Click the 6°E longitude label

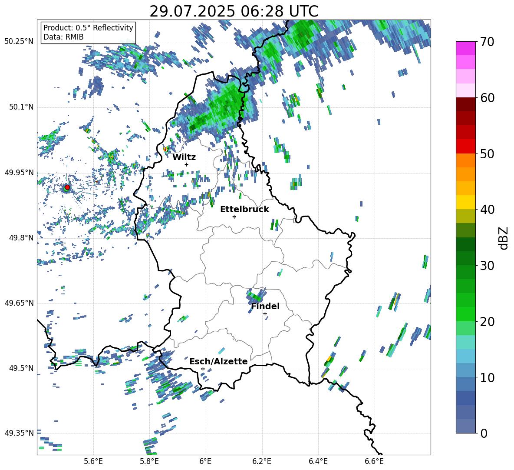click(x=205, y=461)
